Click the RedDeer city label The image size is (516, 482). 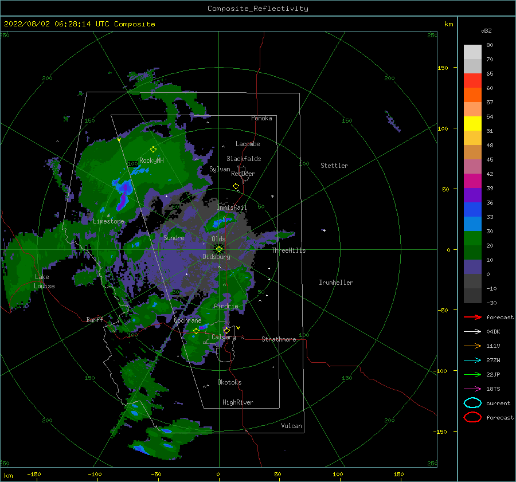[243, 174]
